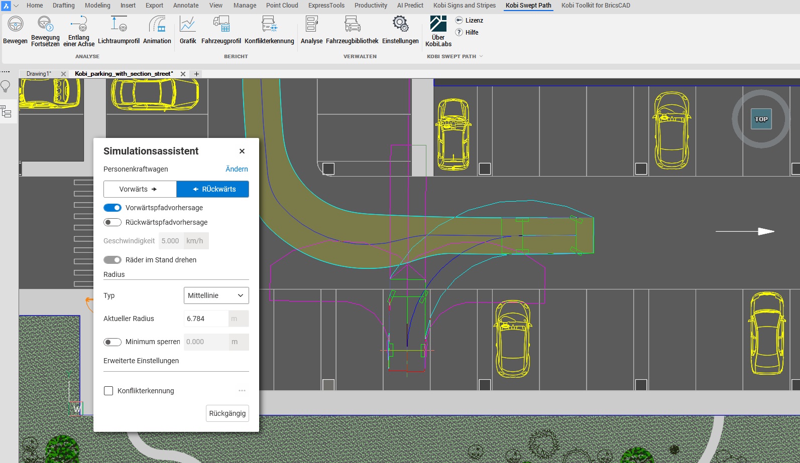Switch to the Point Cloud tab
Screen dimensions: 800x463
(x=282, y=6)
